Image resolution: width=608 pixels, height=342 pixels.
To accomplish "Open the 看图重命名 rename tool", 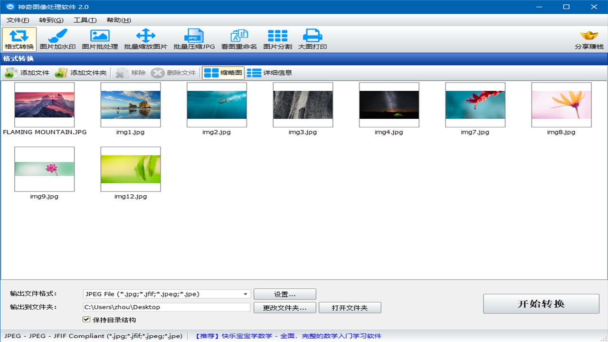I will (239, 39).
